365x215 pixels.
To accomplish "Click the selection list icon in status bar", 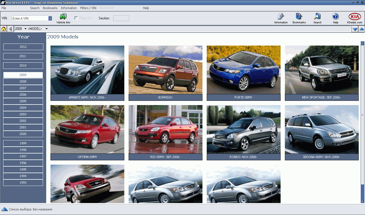I will (5, 209).
